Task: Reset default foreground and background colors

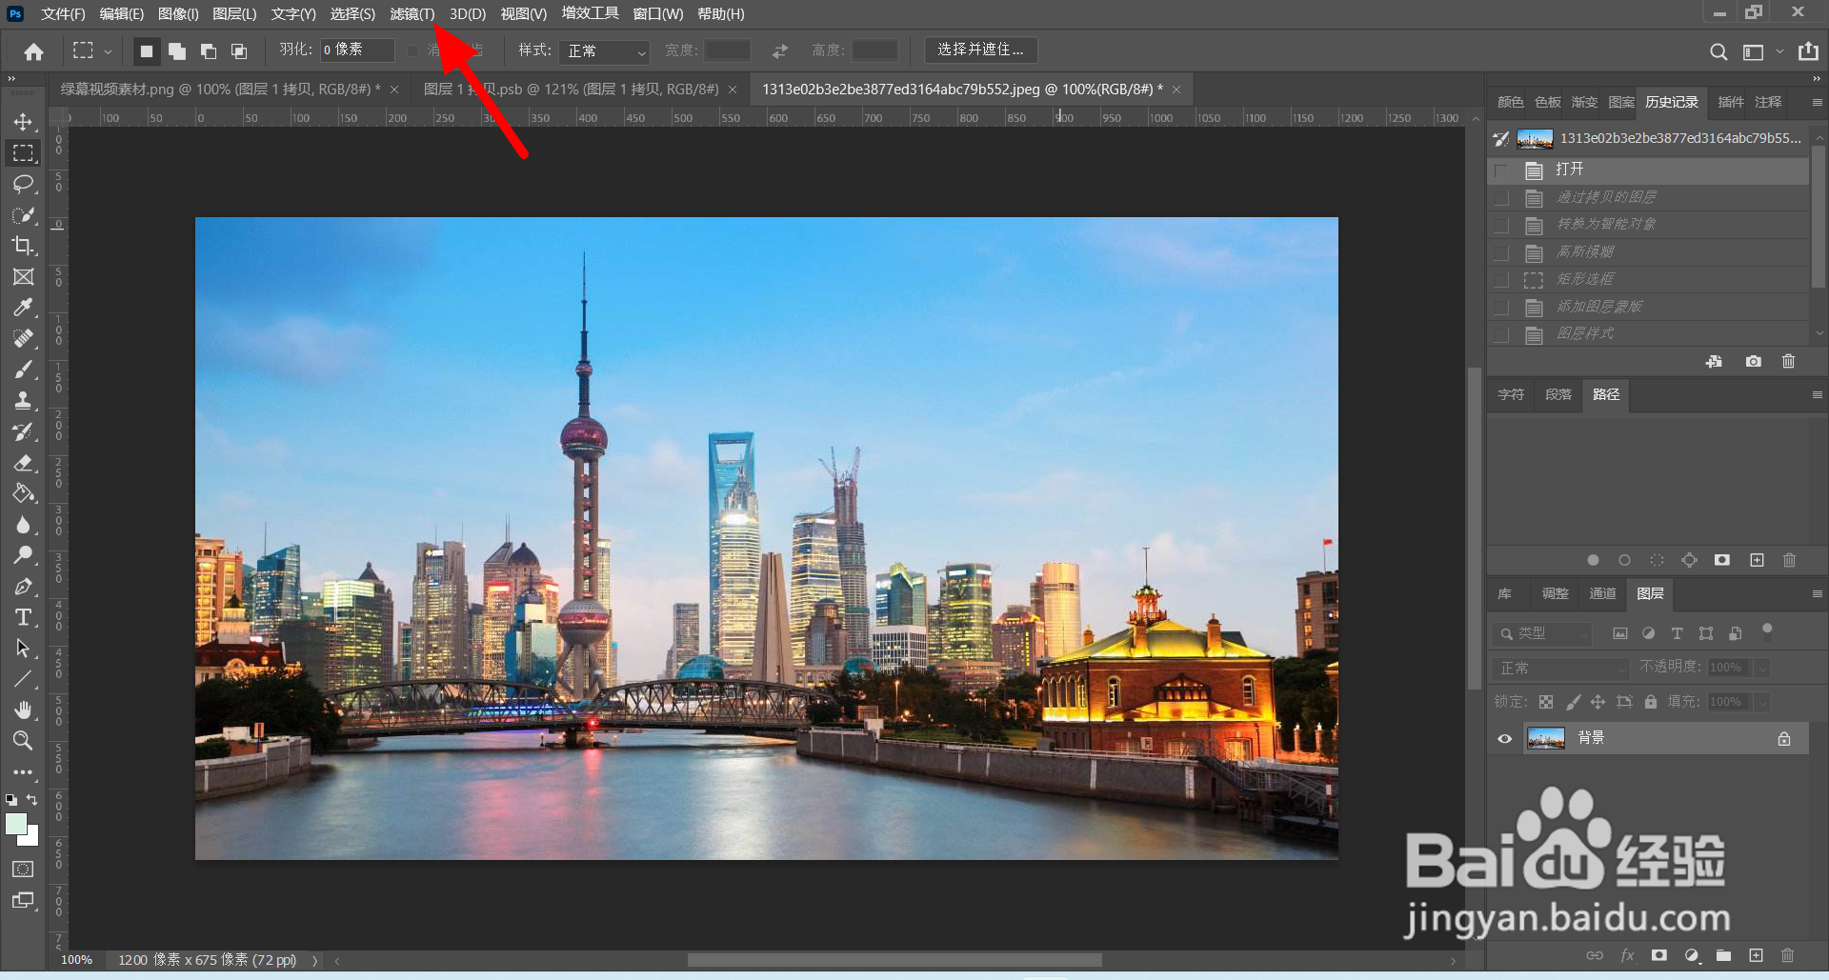Action: (11, 800)
